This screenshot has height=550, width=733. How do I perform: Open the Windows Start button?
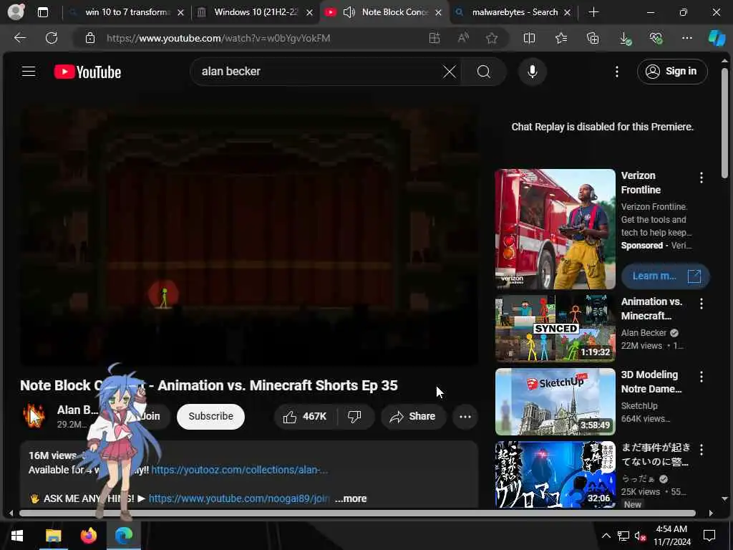point(17,536)
